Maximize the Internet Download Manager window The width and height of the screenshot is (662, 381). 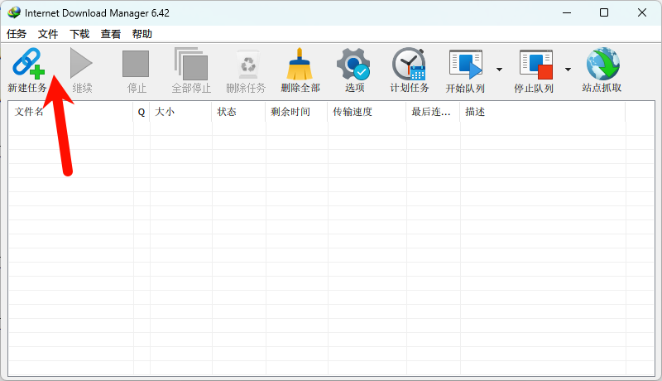pyautogui.click(x=604, y=12)
